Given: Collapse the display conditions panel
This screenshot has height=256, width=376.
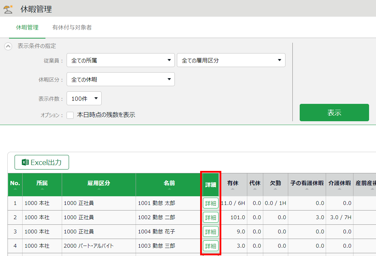Looking at the screenshot, I should point(8,46).
